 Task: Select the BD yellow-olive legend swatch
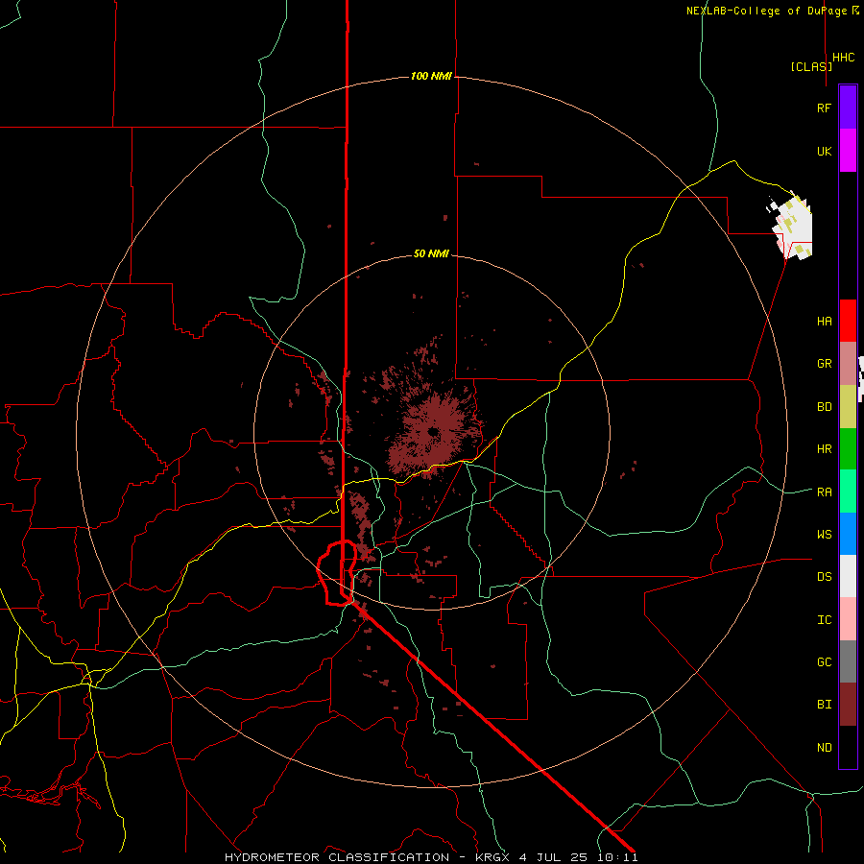[848, 407]
